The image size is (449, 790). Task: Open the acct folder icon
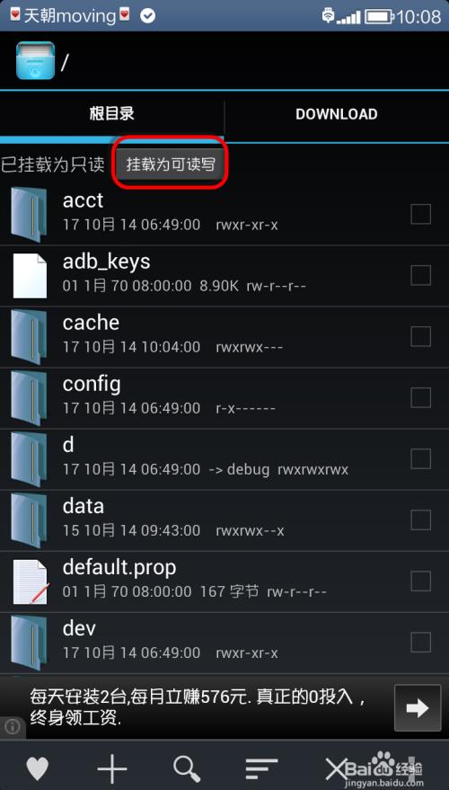(x=29, y=215)
